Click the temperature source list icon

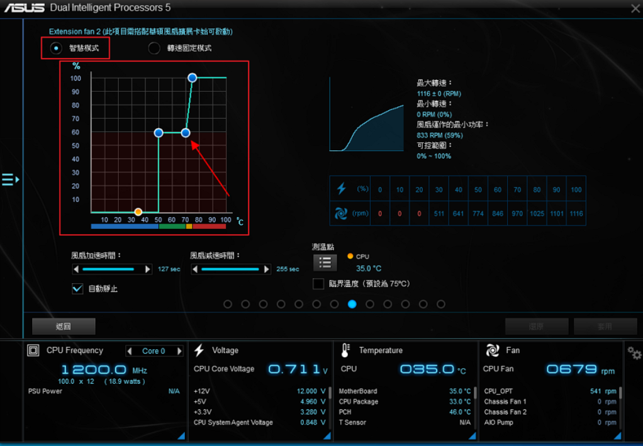click(325, 262)
